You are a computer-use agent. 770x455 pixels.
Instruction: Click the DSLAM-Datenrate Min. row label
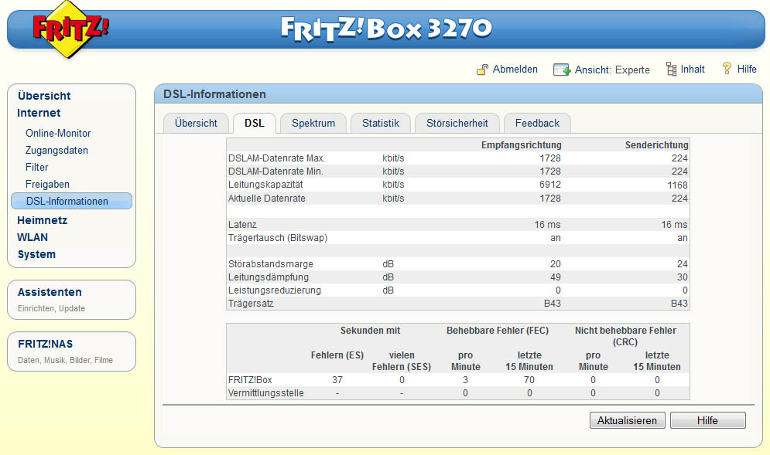click(x=275, y=171)
